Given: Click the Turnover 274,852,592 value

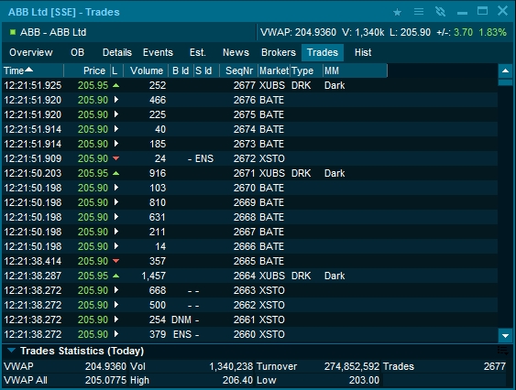Looking at the screenshot, I should (352, 366).
